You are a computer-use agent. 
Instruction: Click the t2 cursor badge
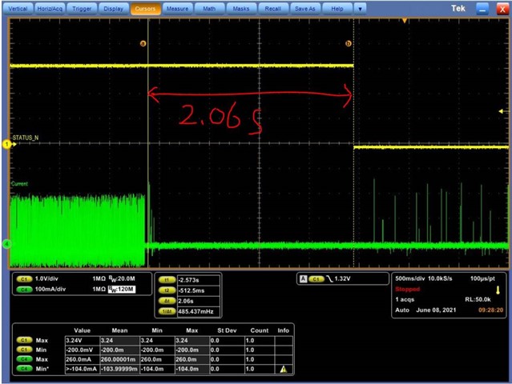[x=167, y=290]
